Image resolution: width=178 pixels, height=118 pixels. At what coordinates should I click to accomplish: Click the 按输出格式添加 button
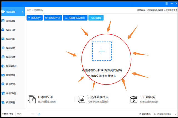pos(75,18)
